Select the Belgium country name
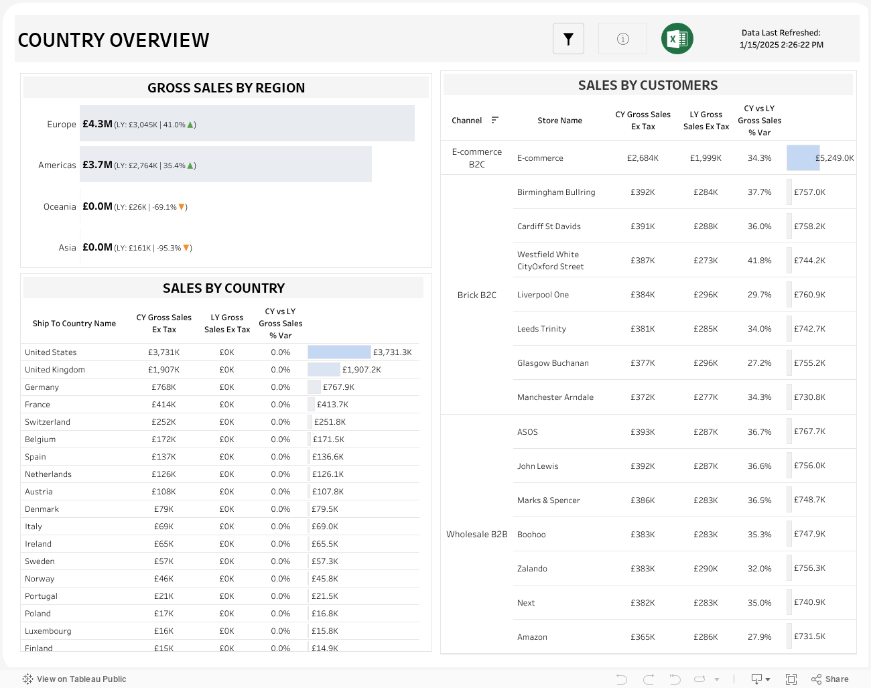The width and height of the screenshot is (871, 688). tap(40, 439)
